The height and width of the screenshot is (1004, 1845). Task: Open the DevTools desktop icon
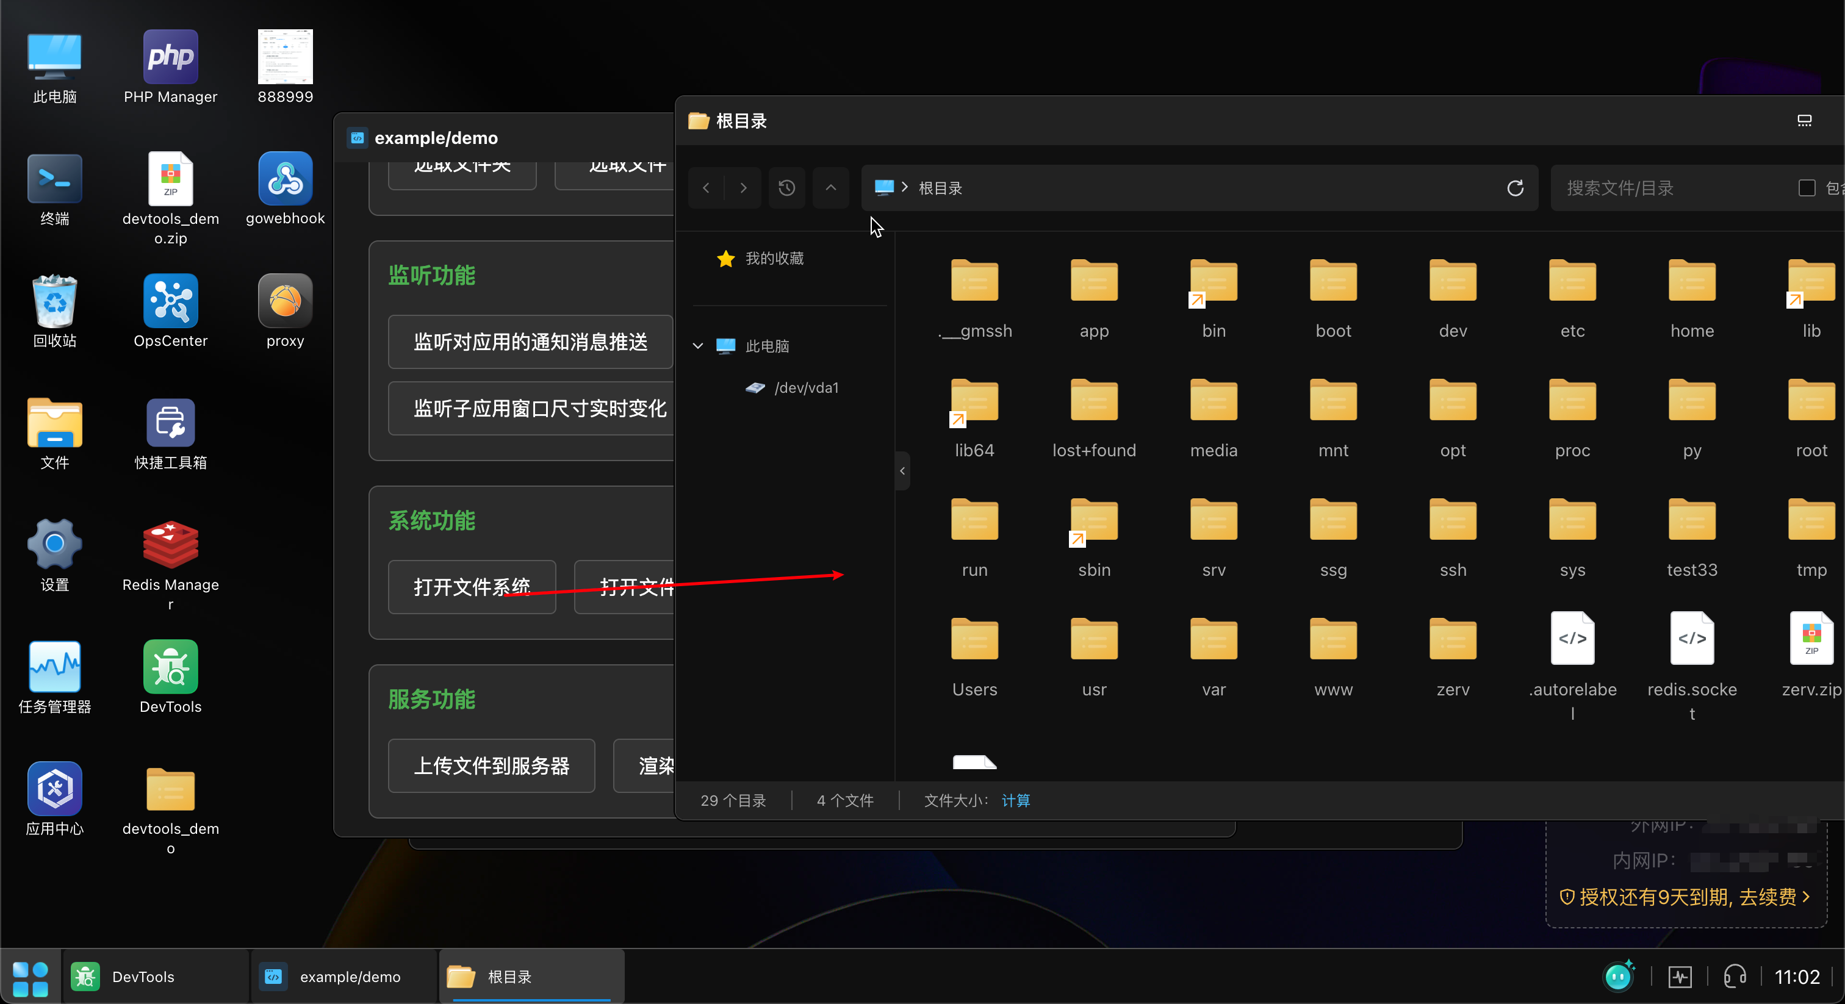coord(170,678)
